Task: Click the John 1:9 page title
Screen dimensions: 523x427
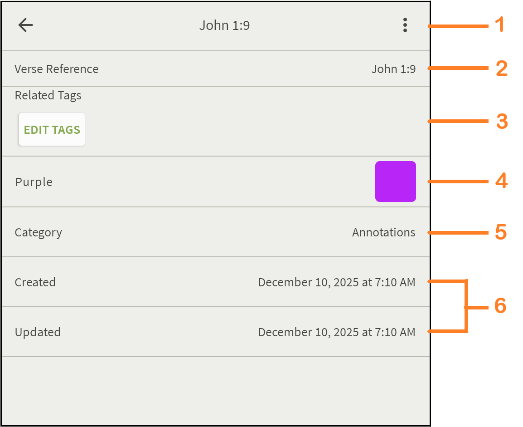Action: tap(224, 25)
